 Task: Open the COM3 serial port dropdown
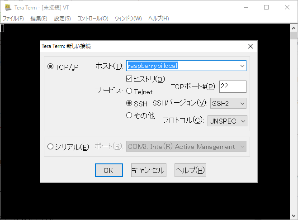186,146
